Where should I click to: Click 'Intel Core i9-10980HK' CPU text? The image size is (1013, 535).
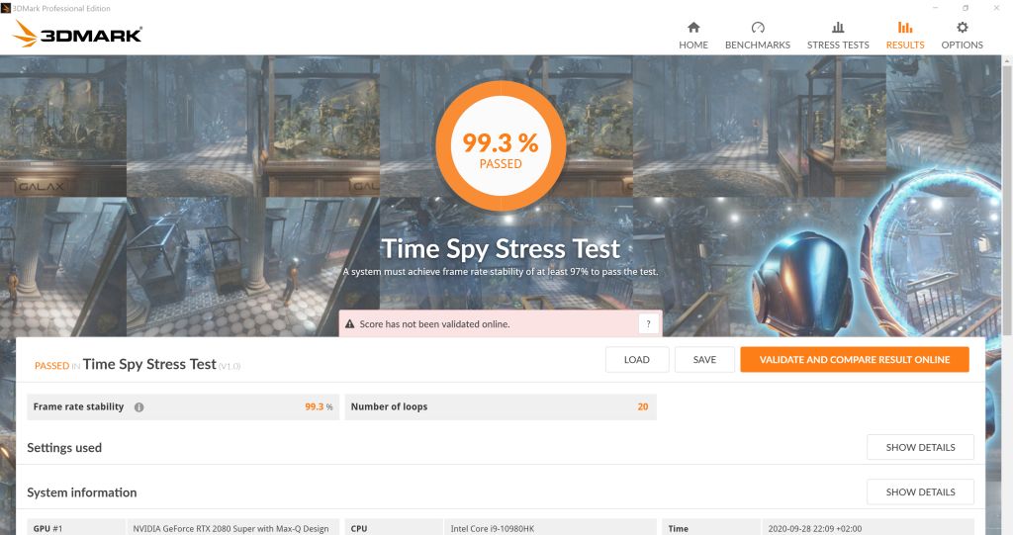coord(493,528)
